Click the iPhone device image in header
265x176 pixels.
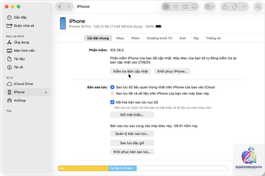click(x=63, y=23)
